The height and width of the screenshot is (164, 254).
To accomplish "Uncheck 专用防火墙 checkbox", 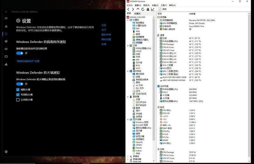I will point(18,95).
